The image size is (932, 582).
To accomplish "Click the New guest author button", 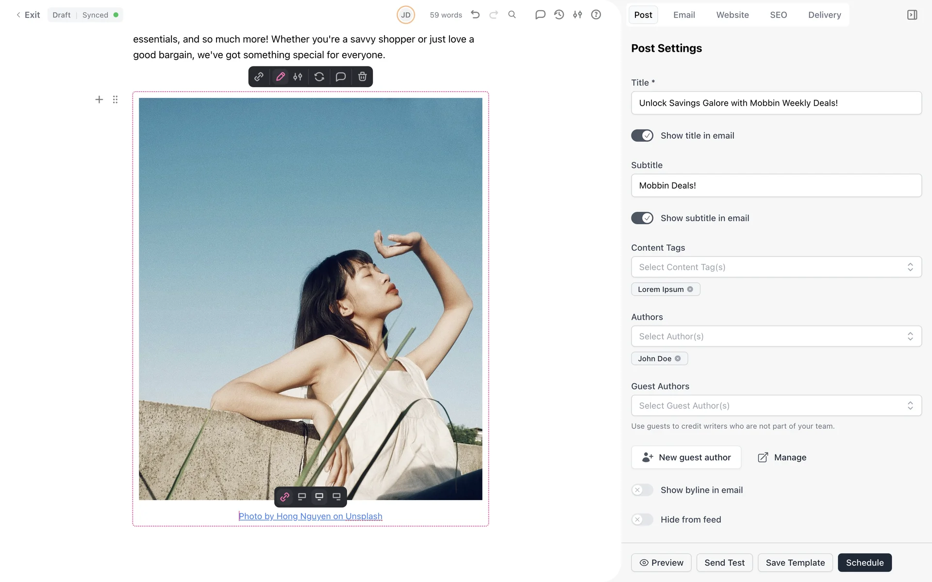I will 686,457.
